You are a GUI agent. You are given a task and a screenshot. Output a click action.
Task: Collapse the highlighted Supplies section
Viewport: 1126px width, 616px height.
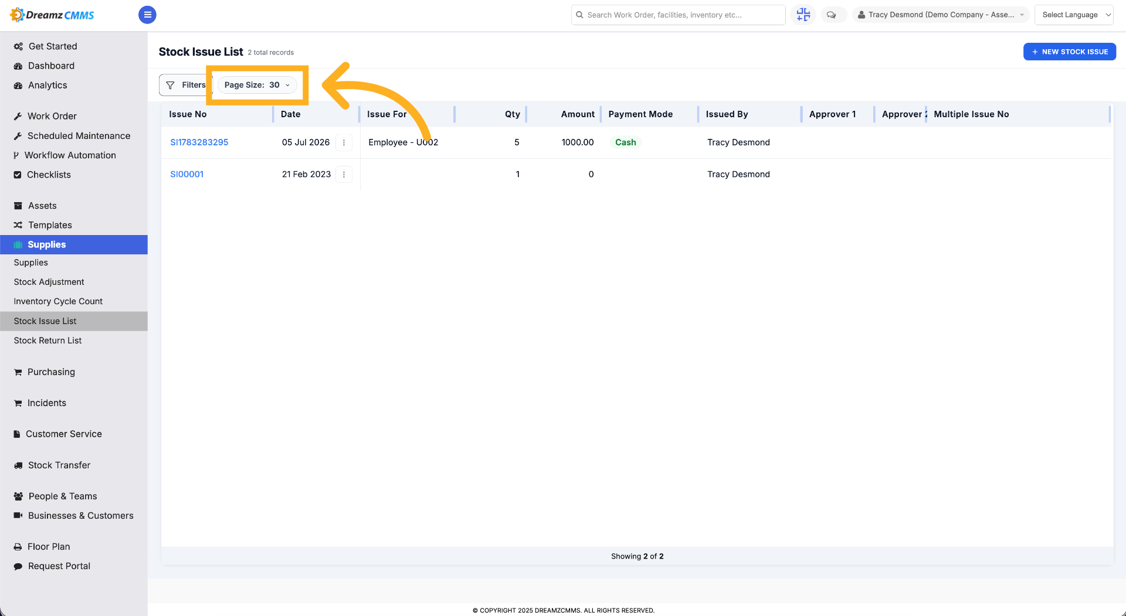[x=74, y=244]
